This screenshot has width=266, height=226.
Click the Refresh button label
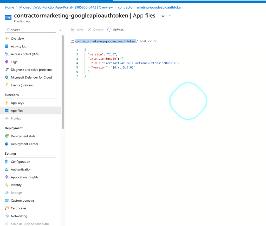[x=118, y=30]
